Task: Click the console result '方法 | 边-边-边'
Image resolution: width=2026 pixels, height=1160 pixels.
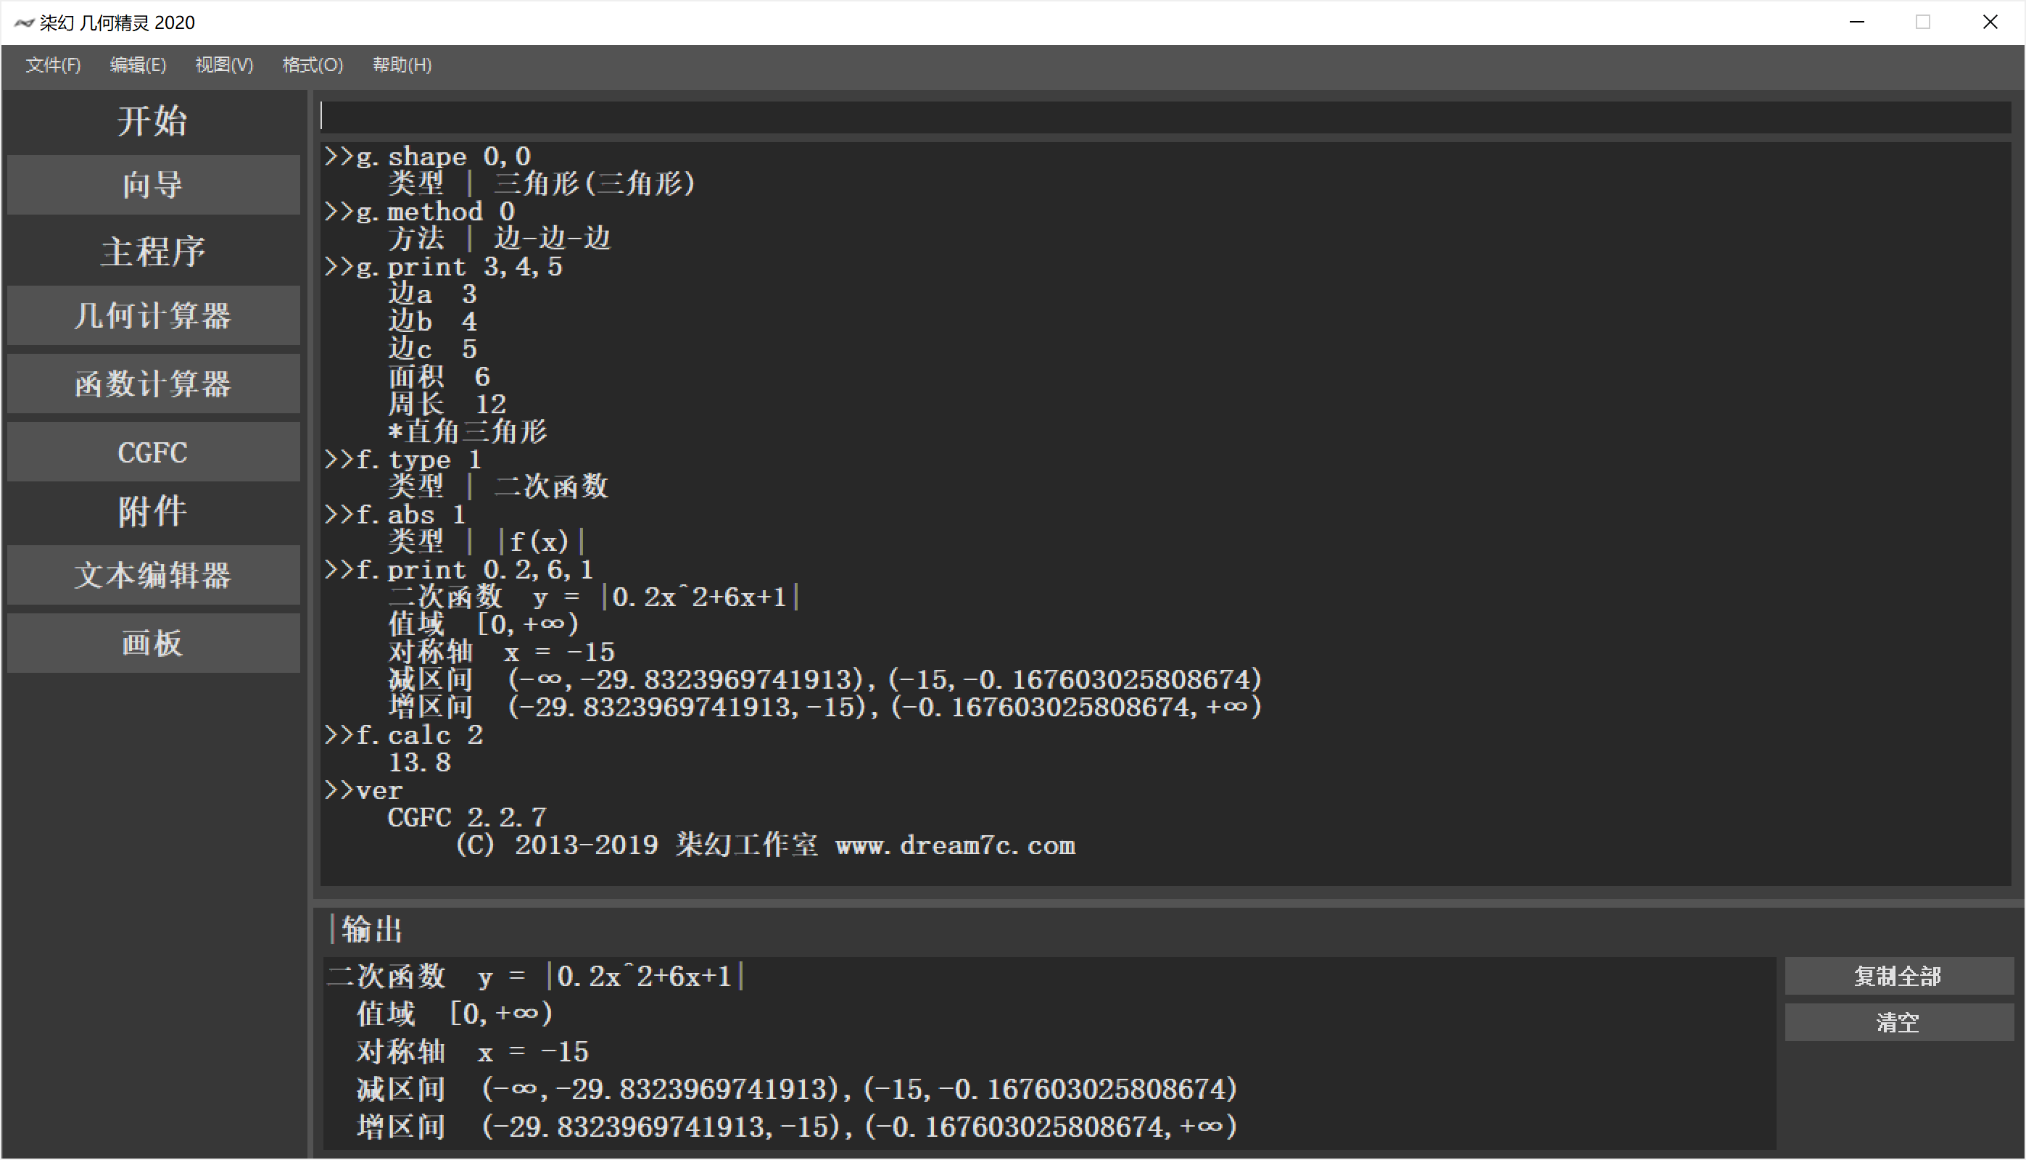Action: tap(500, 239)
